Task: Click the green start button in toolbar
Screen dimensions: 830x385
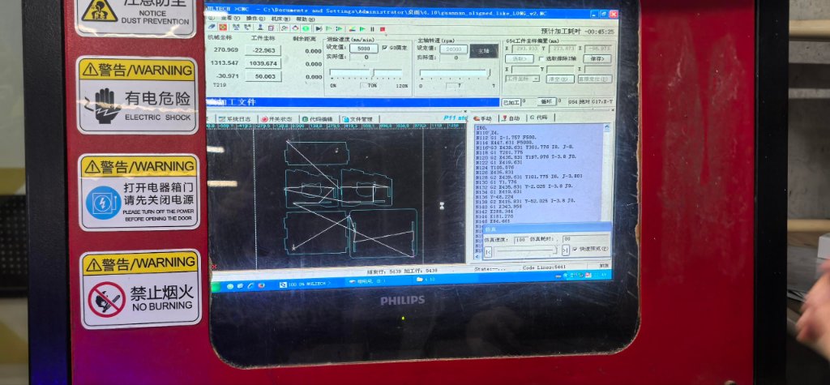Action: tap(362, 29)
